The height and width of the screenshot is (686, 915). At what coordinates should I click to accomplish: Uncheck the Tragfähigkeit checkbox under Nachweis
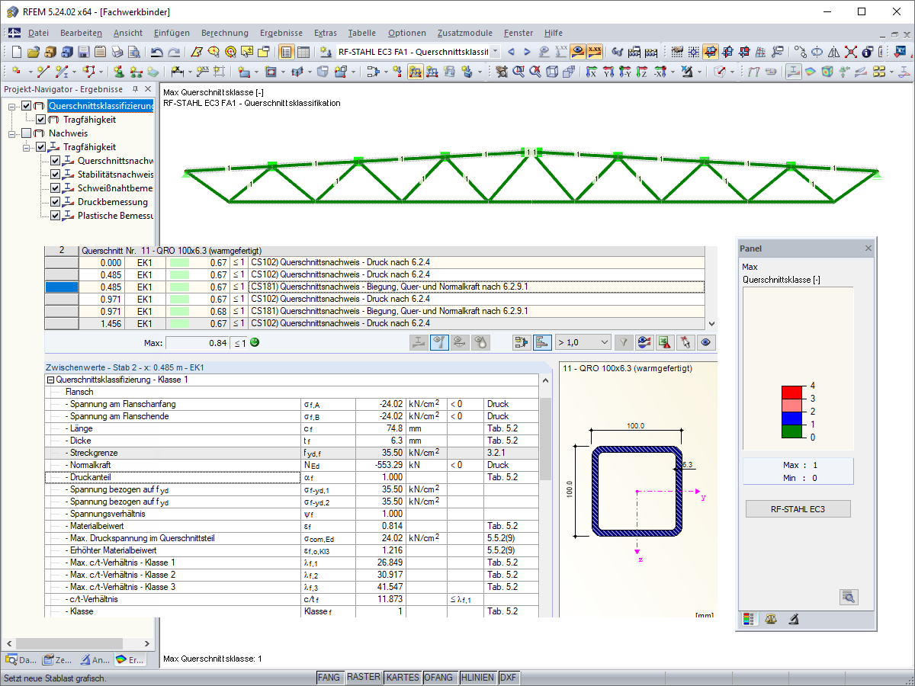pyautogui.click(x=41, y=147)
